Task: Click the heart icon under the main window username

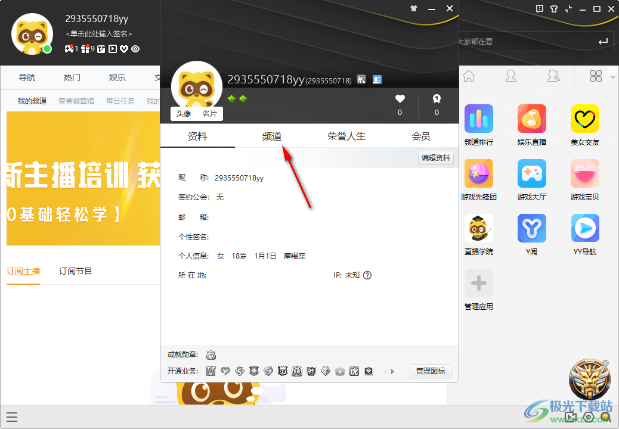Action: point(124,49)
